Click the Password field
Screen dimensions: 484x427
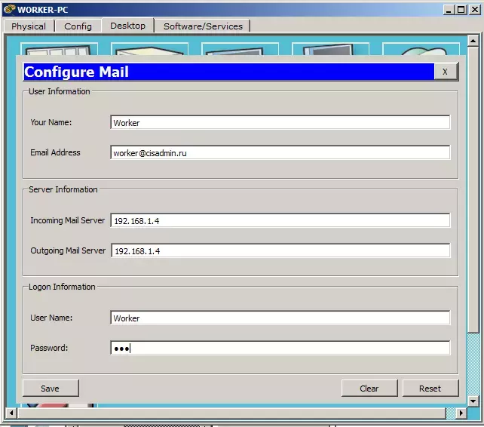(x=280, y=348)
